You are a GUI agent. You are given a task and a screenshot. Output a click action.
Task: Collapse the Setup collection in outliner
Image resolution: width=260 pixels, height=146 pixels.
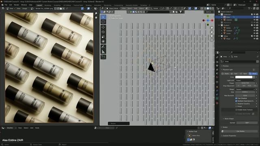tap(219, 36)
